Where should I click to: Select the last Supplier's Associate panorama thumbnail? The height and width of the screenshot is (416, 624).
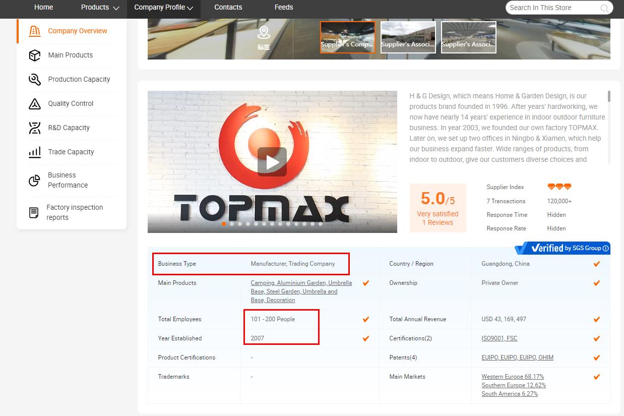click(x=469, y=37)
